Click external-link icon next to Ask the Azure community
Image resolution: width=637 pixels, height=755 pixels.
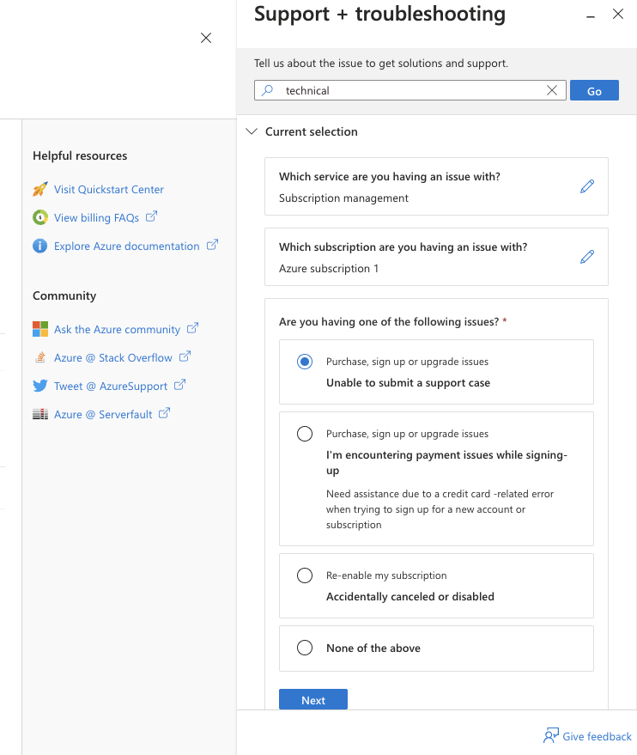[x=192, y=328]
